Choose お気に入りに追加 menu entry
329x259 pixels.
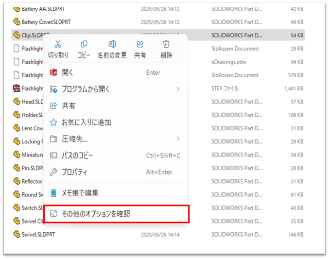[86, 122]
